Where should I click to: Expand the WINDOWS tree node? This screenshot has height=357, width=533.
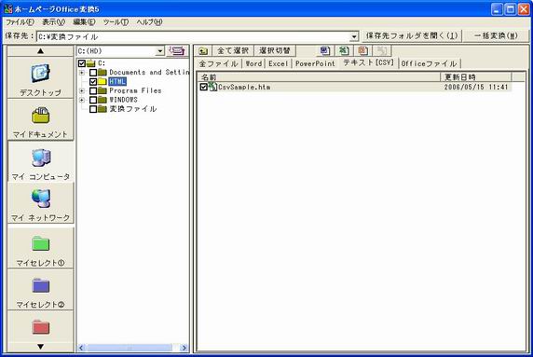pos(82,100)
